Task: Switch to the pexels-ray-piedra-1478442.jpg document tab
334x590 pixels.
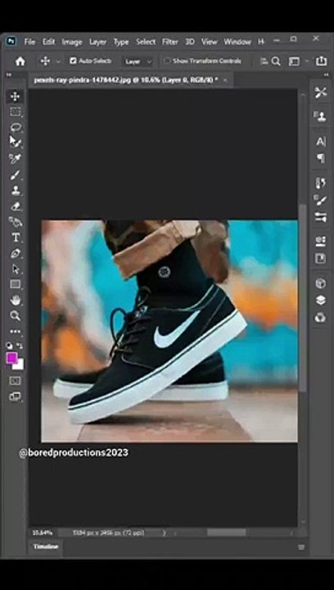Action: pos(126,79)
